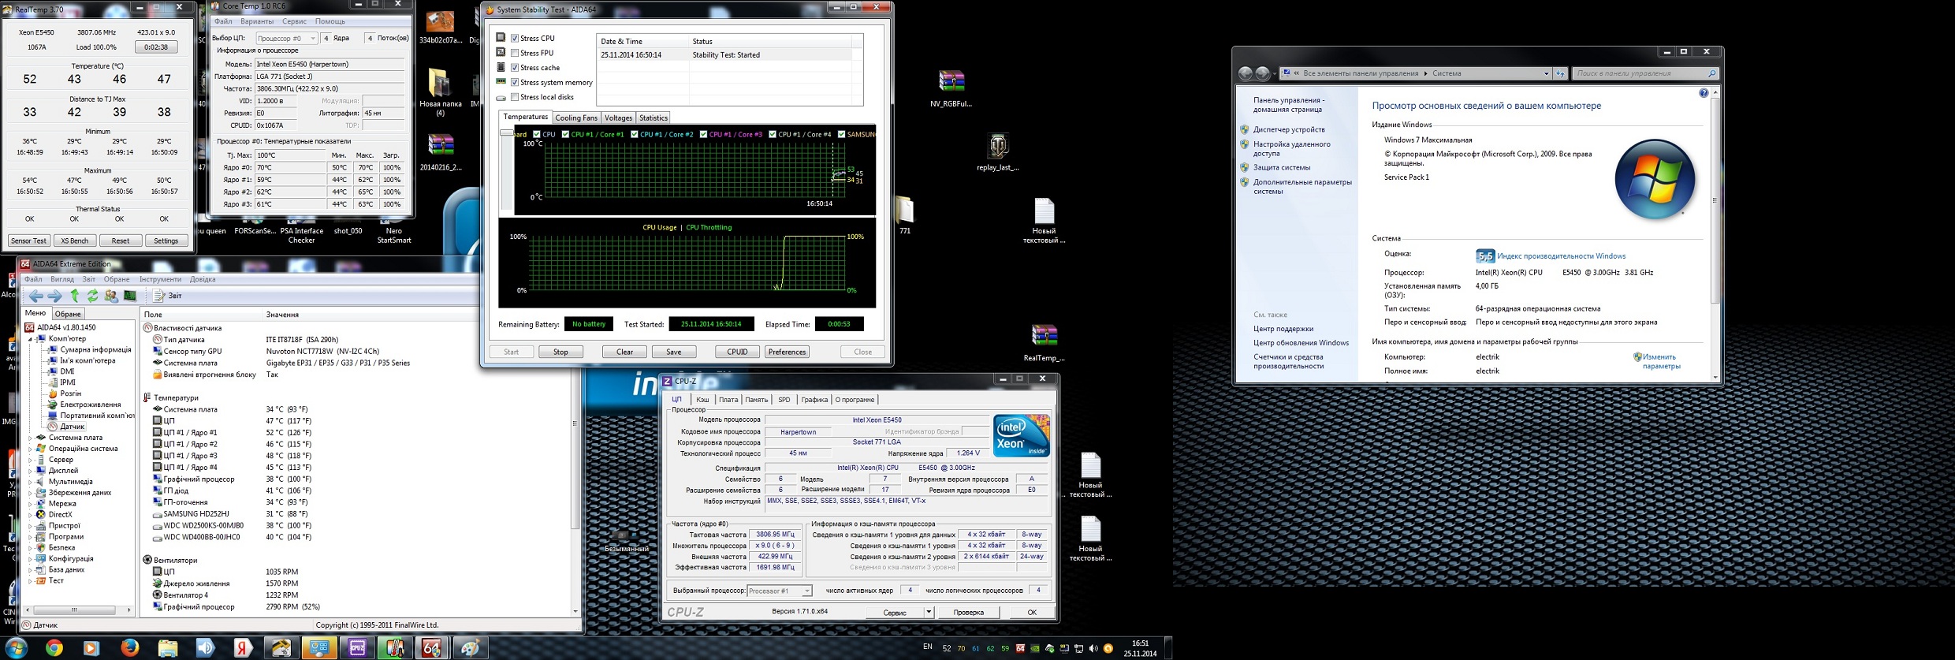The height and width of the screenshot is (660, 1955).
Task: Click the help question mark in System window
Action: [x=1703, y=93]
